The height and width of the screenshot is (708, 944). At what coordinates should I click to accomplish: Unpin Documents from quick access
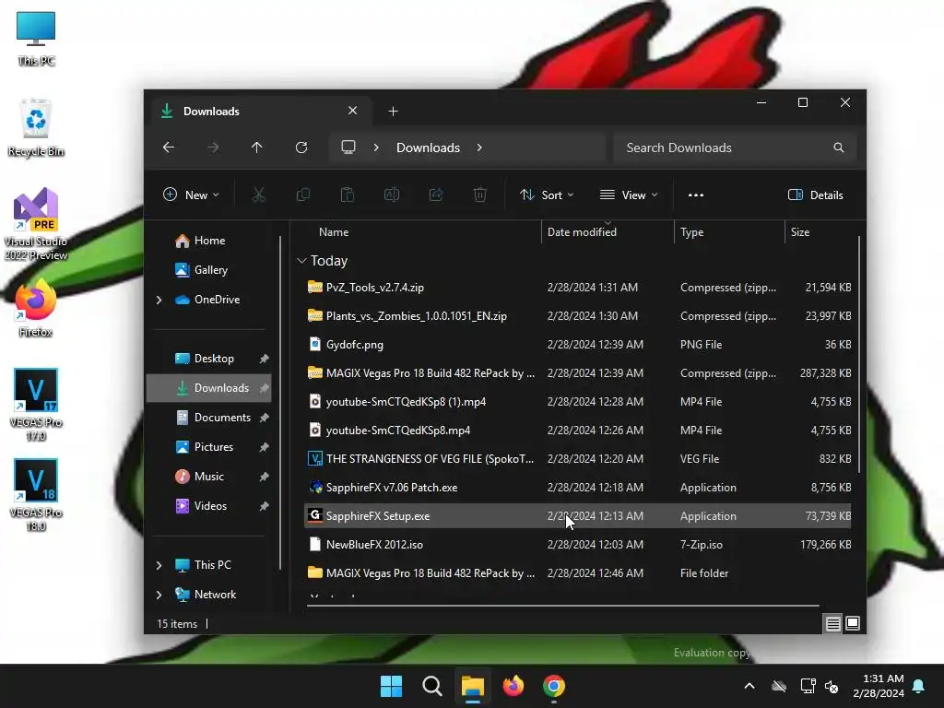tap(264, 418)
